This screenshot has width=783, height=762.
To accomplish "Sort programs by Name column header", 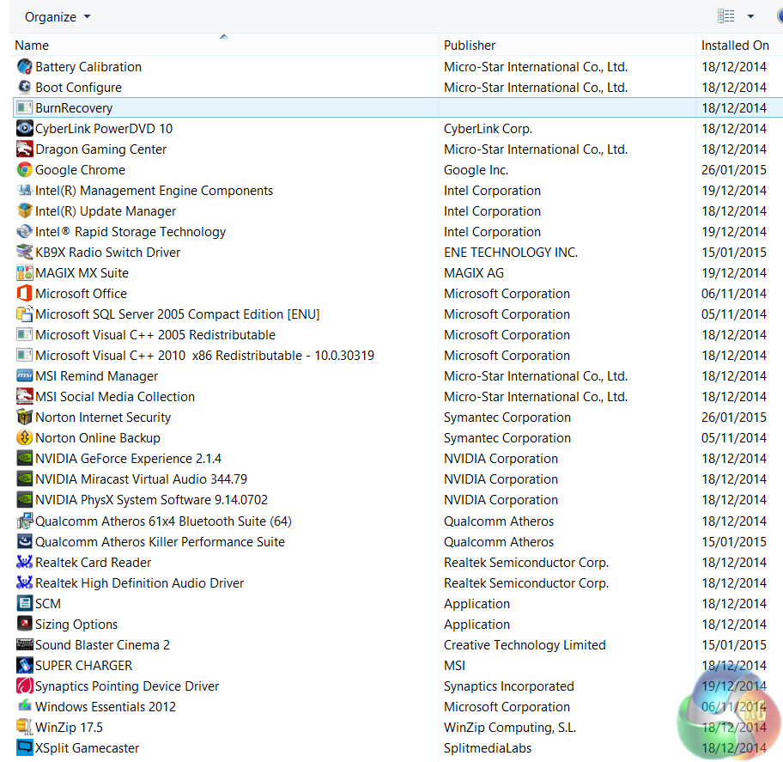I will click(x=33, y=46).
